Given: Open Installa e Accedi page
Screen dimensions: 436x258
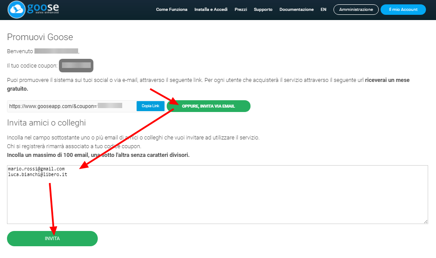Looking at the screenshot, I should tap(211, 10).
